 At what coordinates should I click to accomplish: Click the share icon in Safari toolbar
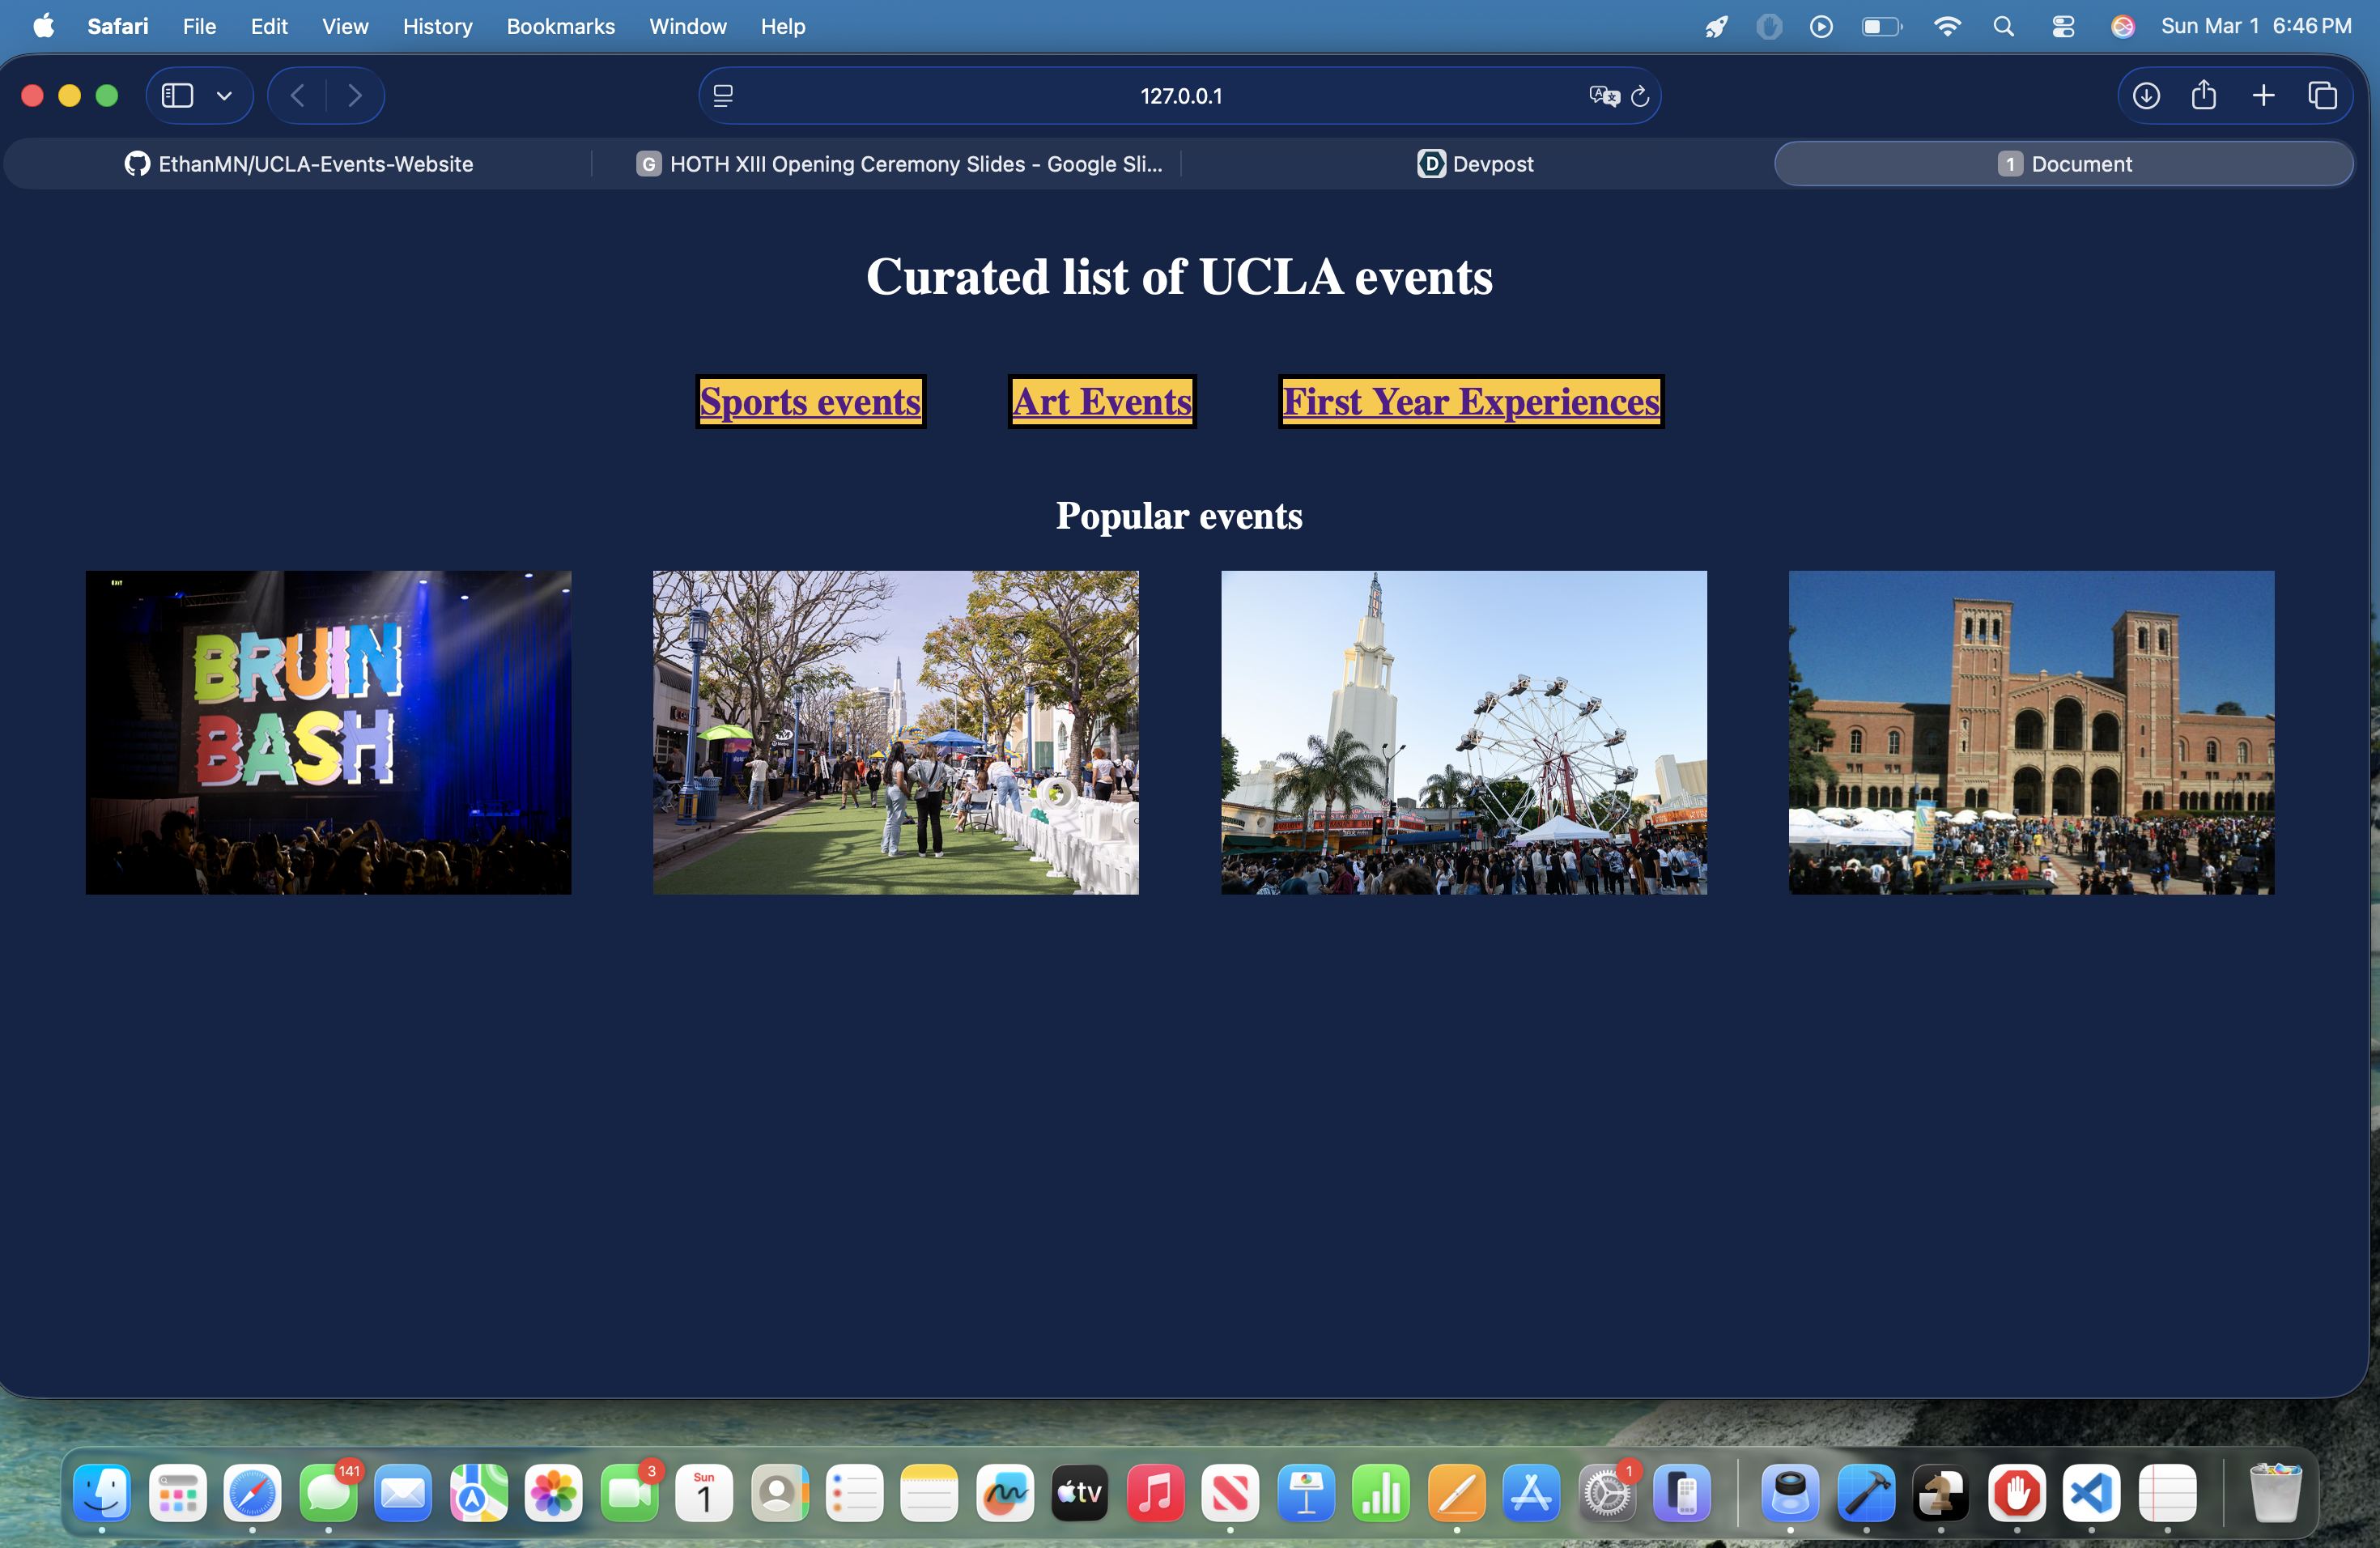coord(2204,96)
